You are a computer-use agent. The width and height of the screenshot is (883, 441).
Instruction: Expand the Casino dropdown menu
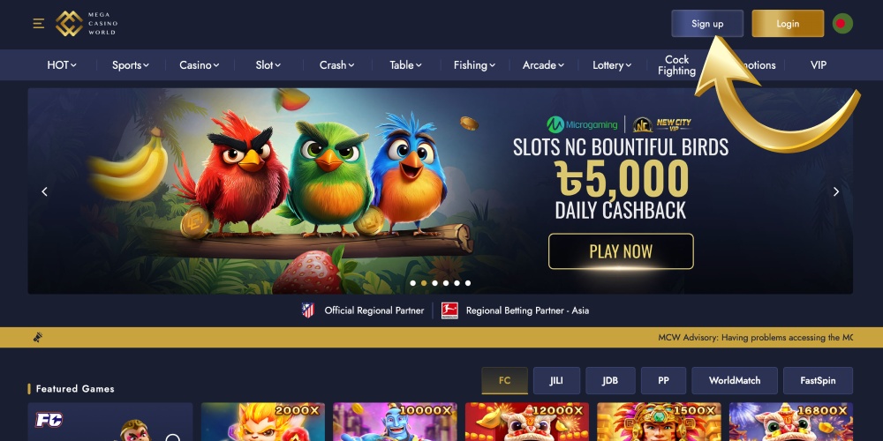pyautogui.click(x=200, y=65)
